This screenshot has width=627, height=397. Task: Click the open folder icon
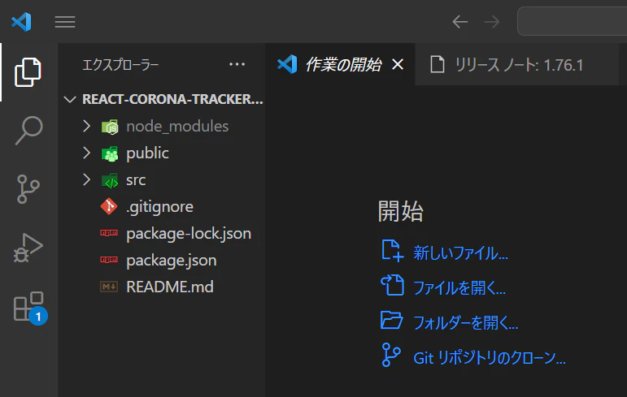click(391, 320)
